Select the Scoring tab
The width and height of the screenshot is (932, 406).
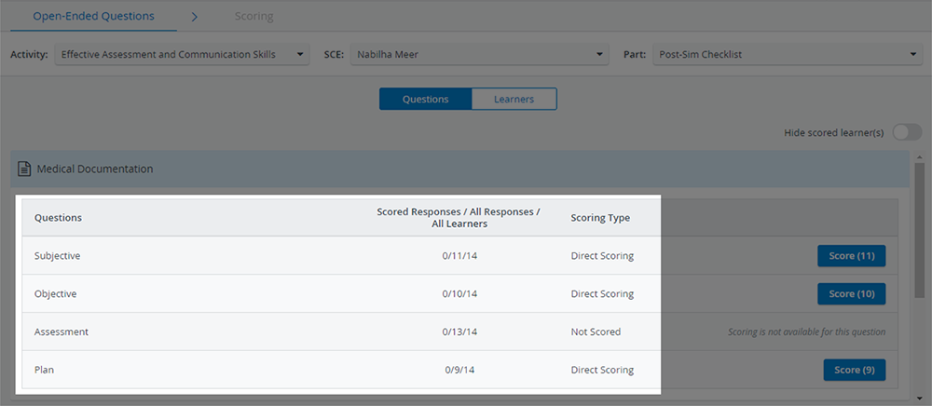(254, 17)
